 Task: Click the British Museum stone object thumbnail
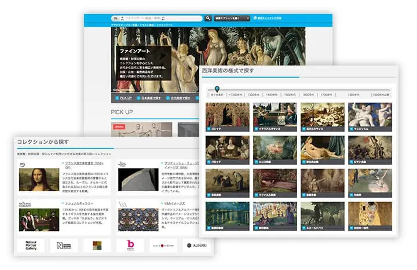[138, 179]
